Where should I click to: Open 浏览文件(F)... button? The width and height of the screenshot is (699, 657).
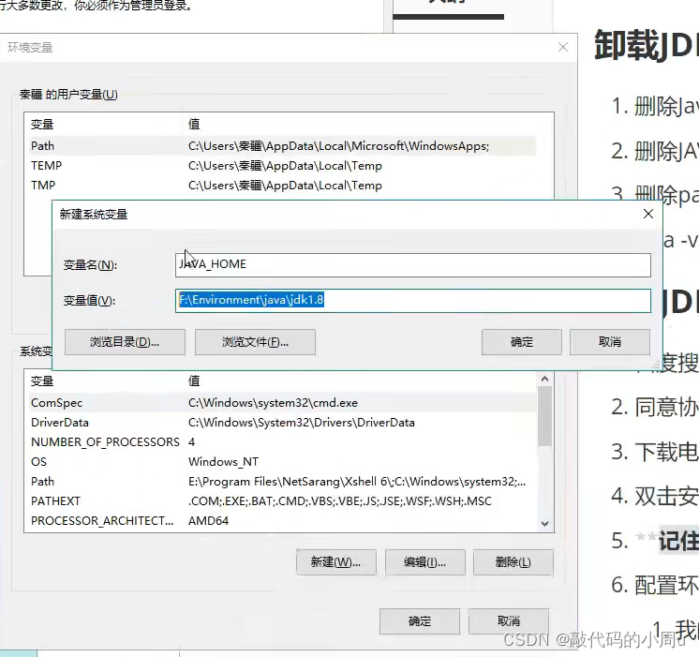pyautogui.click(x=255, y=342)
